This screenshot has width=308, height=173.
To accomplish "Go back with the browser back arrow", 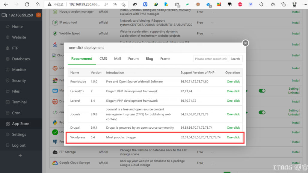I will coord(6,4).
